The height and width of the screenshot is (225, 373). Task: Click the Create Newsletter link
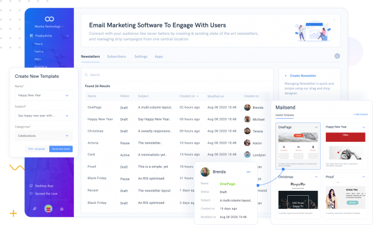click(303, 76)
